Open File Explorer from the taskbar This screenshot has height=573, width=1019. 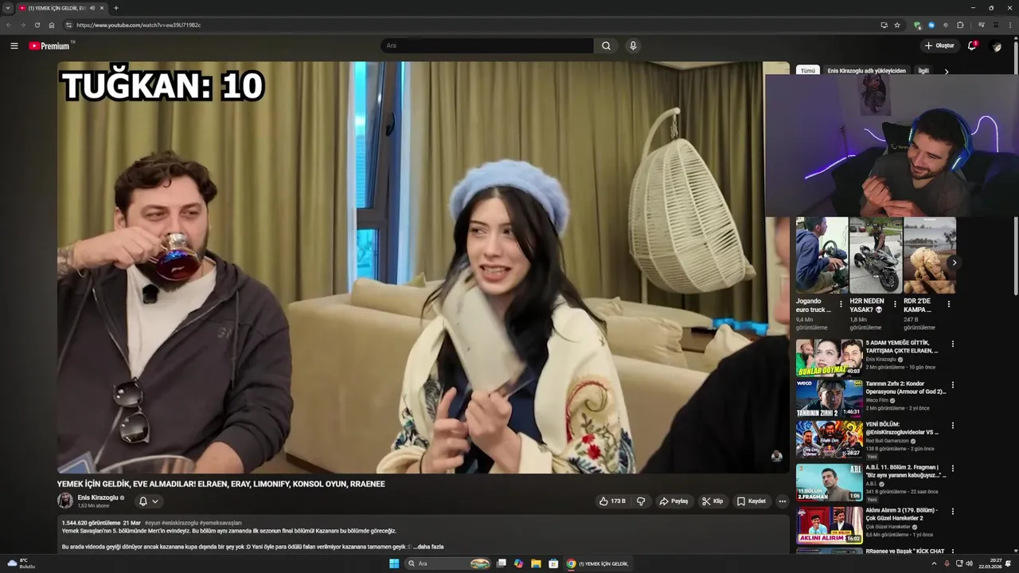point(536,563)
